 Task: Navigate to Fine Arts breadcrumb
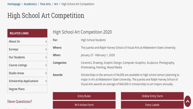click(45, 4)
